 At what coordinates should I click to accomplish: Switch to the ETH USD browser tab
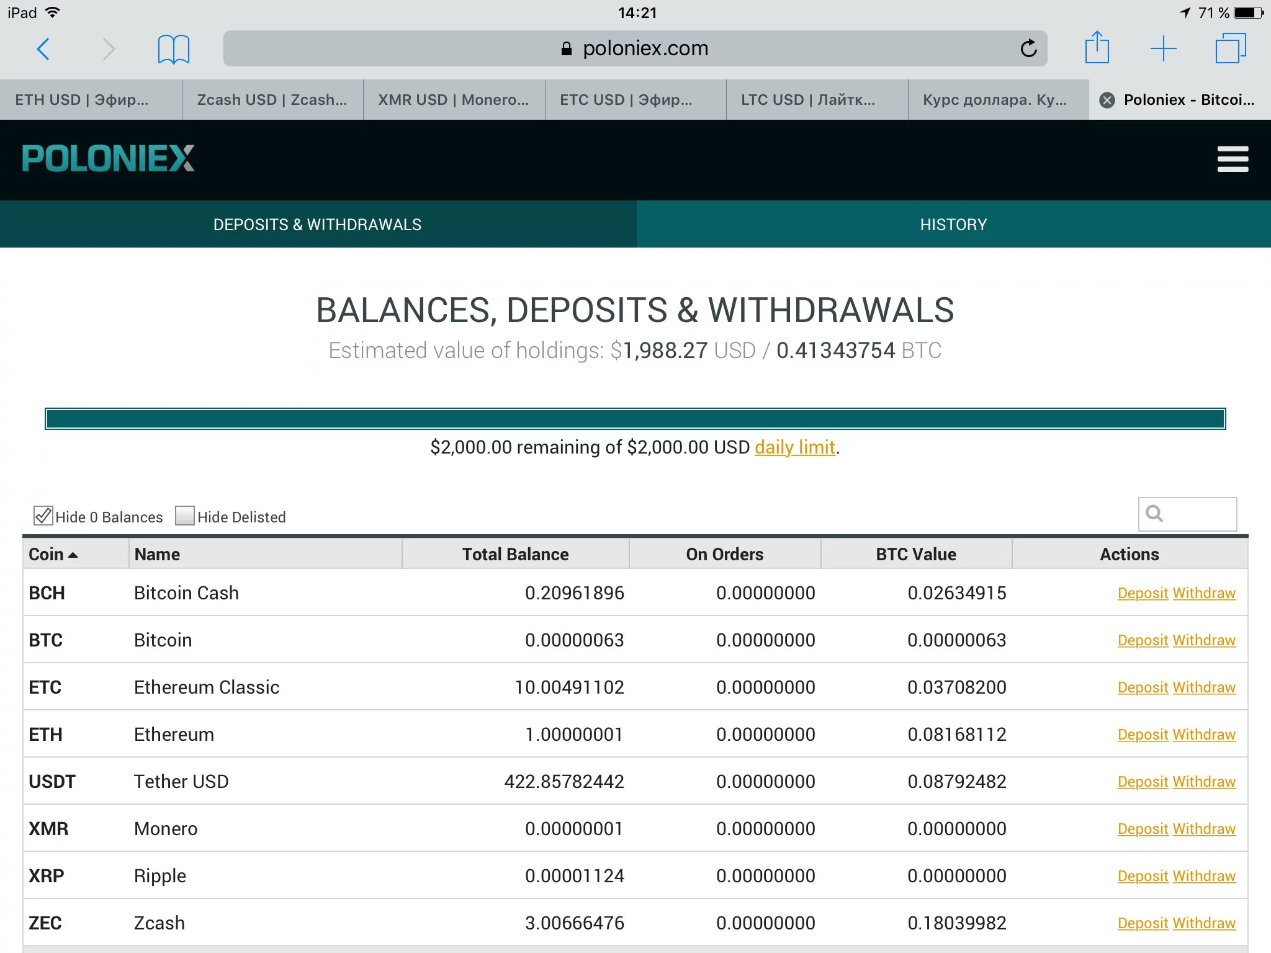91,100
